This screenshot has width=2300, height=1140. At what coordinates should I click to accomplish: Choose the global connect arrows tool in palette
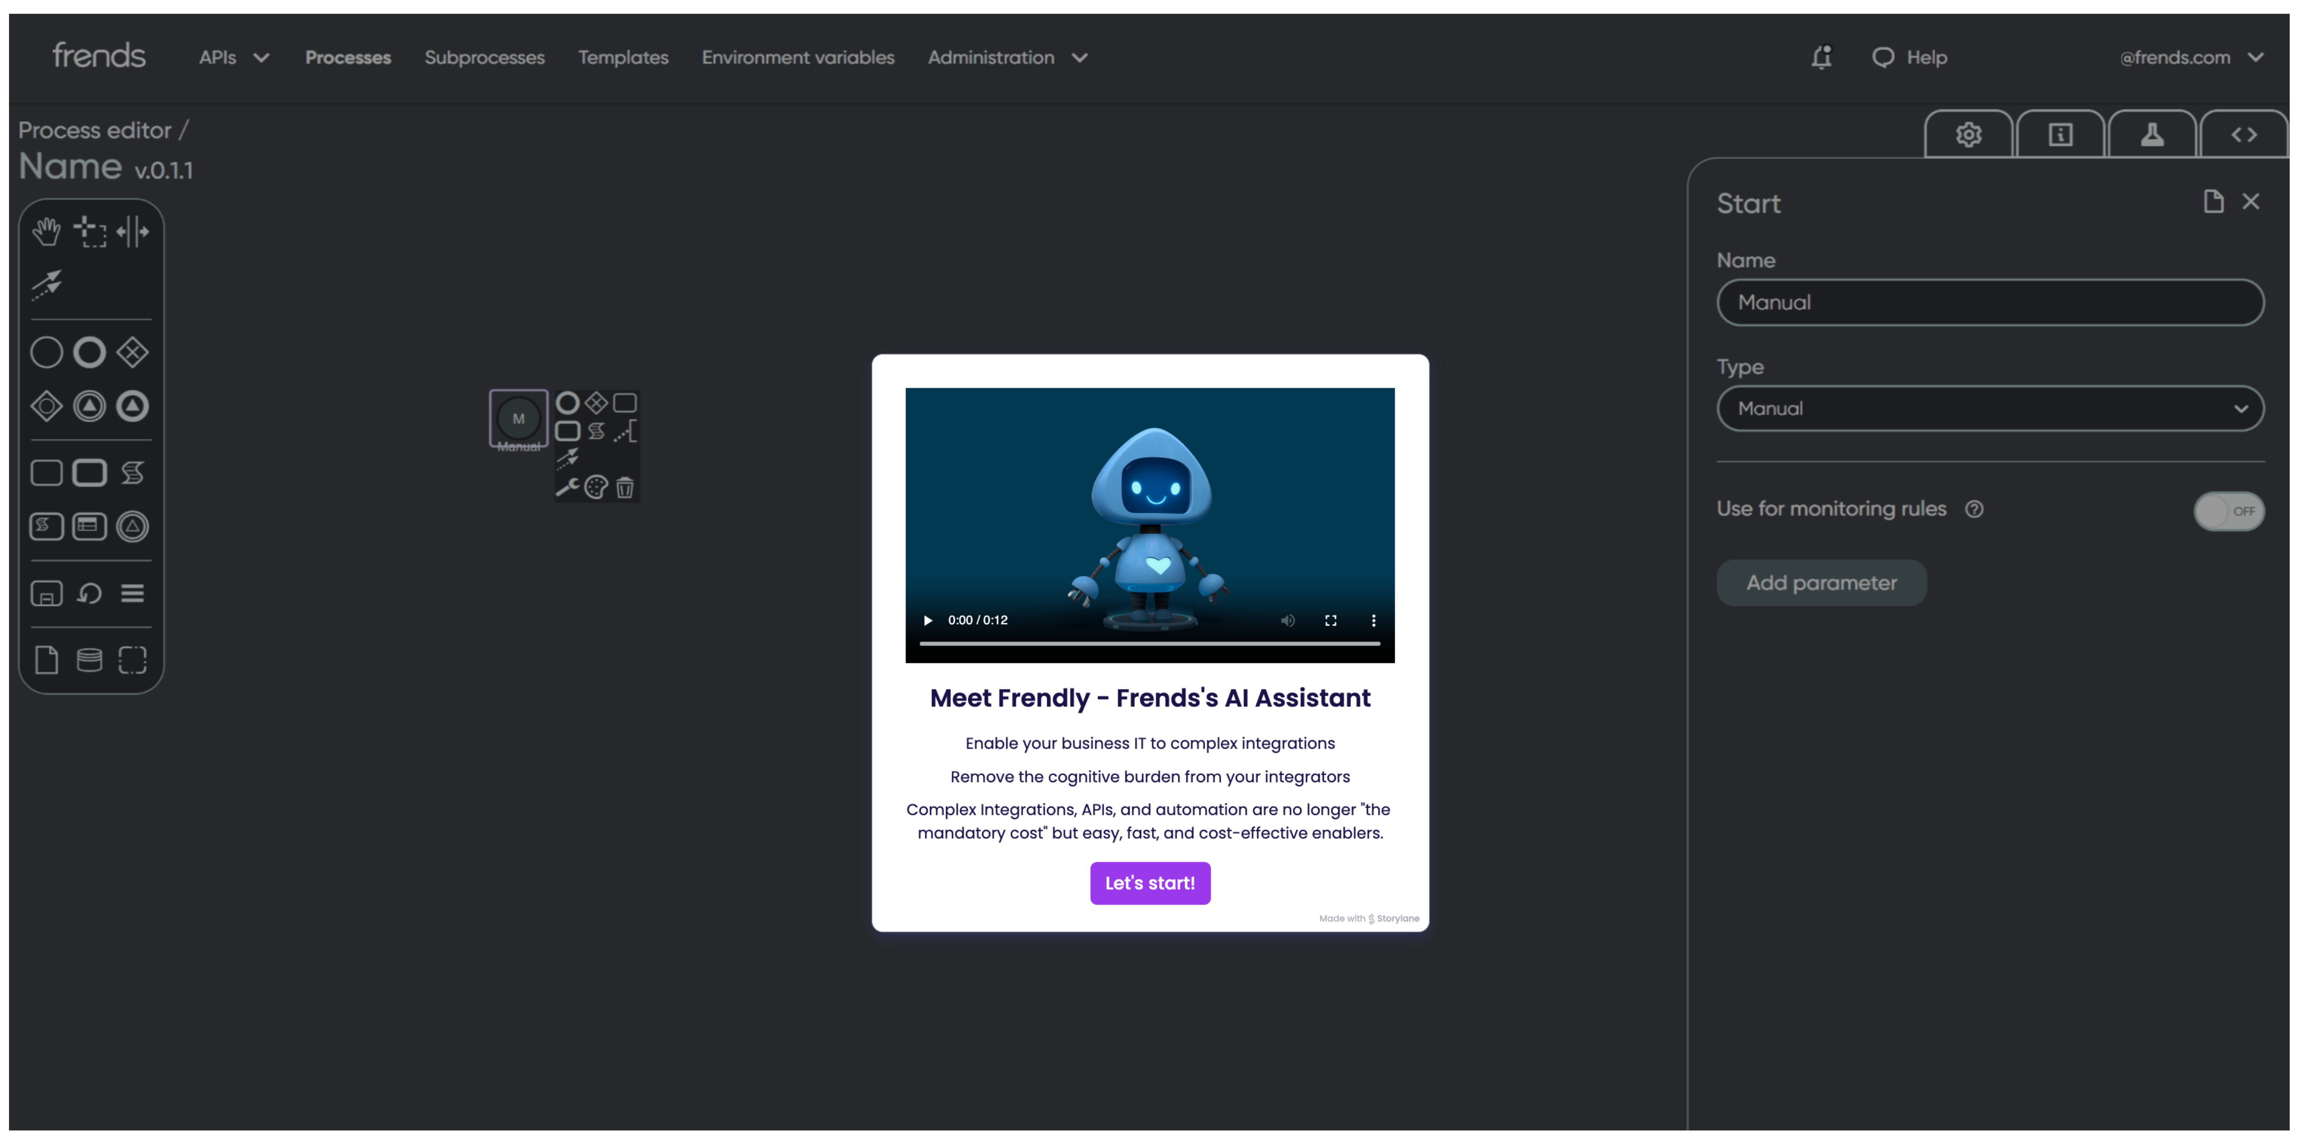(x=46, y=285)
